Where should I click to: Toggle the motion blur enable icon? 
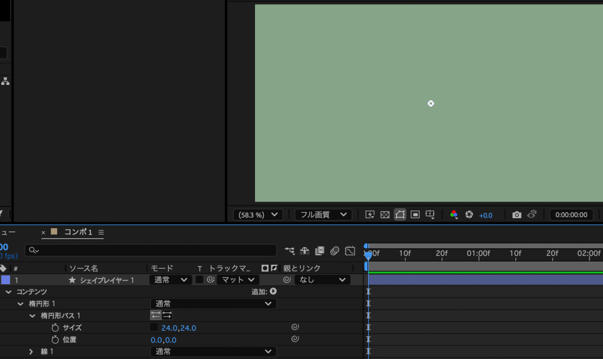point(334,251)
